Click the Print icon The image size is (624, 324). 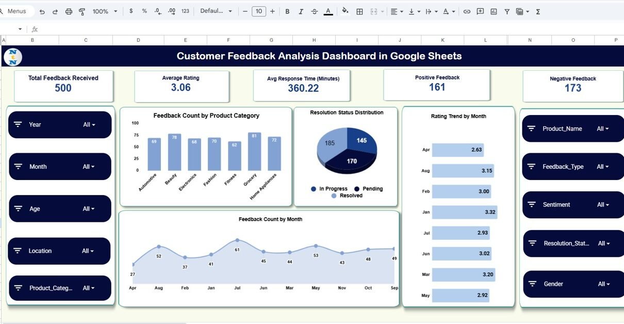[69, 11]
